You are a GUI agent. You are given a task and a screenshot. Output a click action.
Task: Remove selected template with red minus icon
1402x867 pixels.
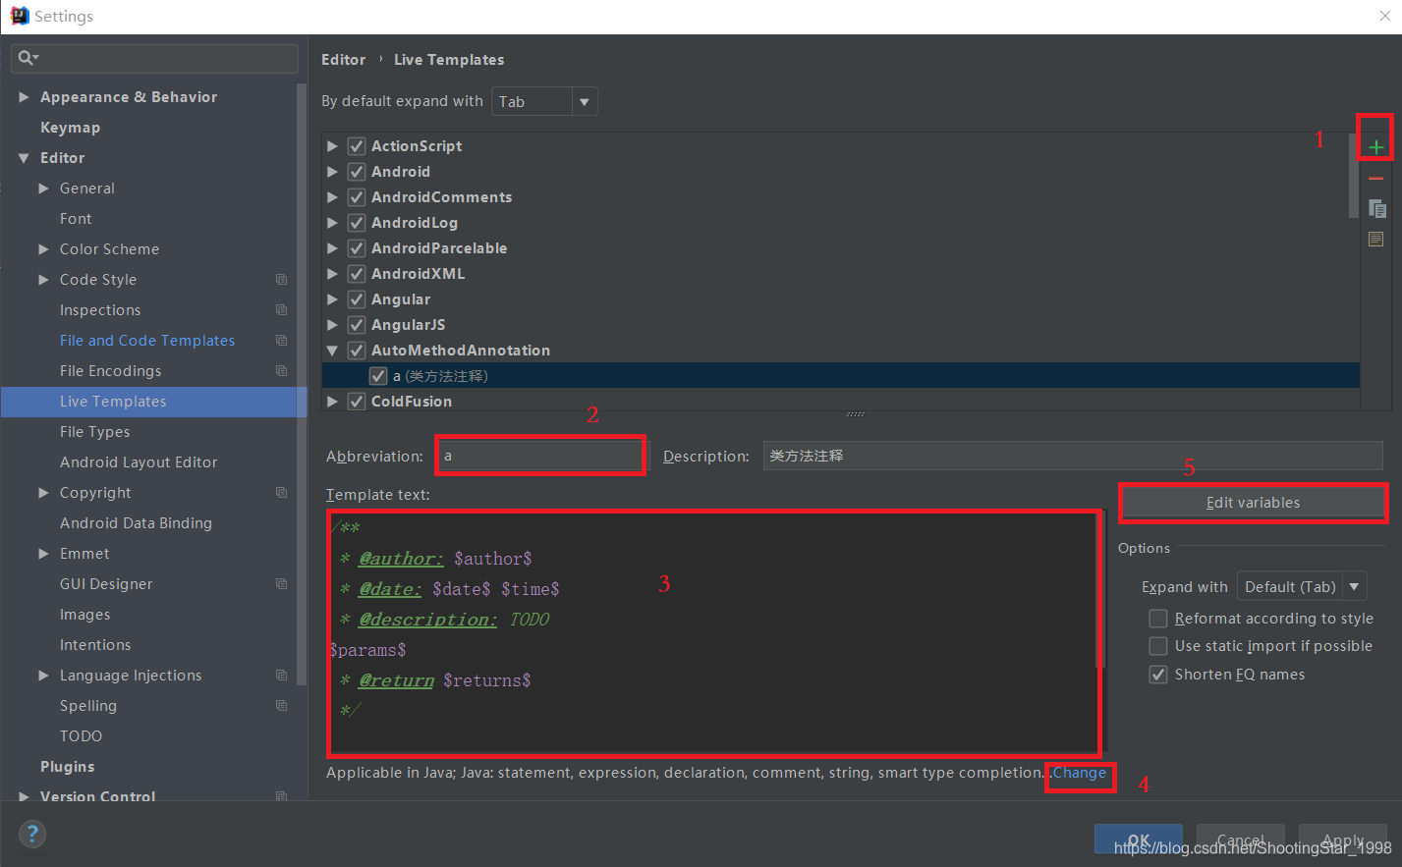(x=1375, y=178)
